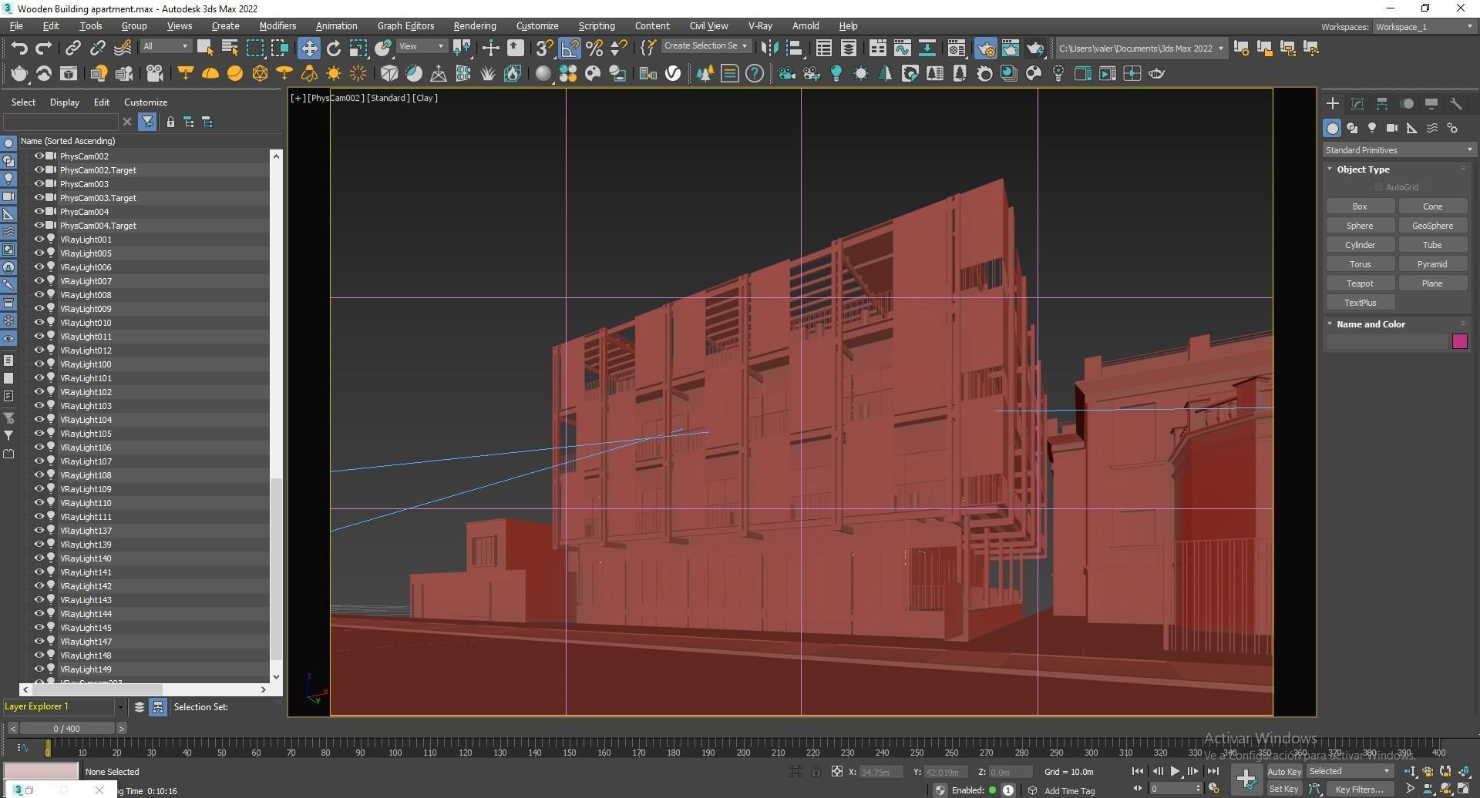The width and height of the screenshot is (1480, 798).
Task: Go to the timeline start frame
Action: pyautogui.click(x=1138, y=771)
